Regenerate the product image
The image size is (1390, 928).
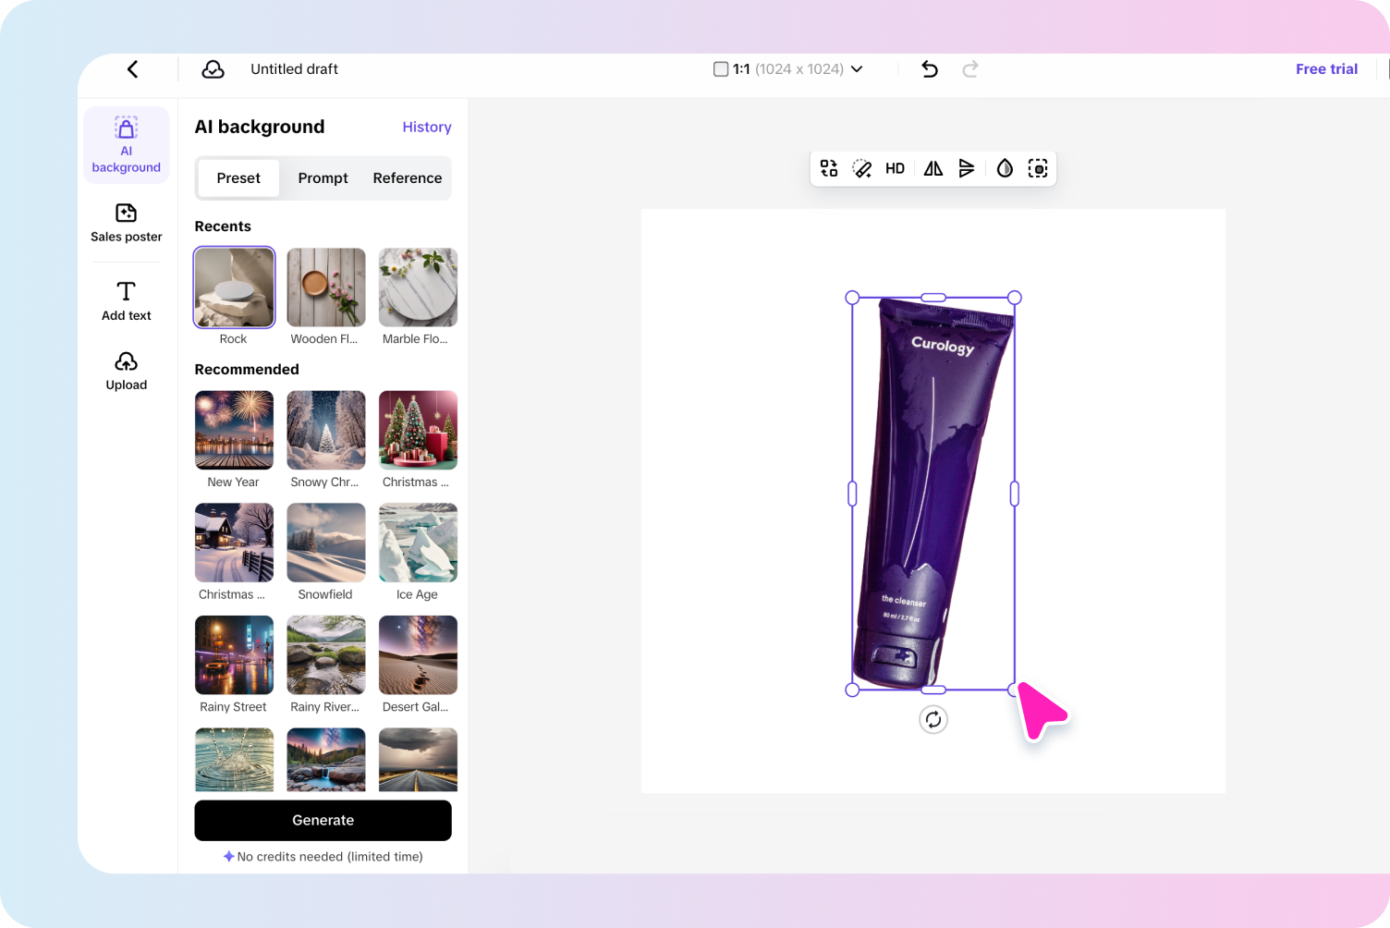pyautogui.click(x=933, y=719)
